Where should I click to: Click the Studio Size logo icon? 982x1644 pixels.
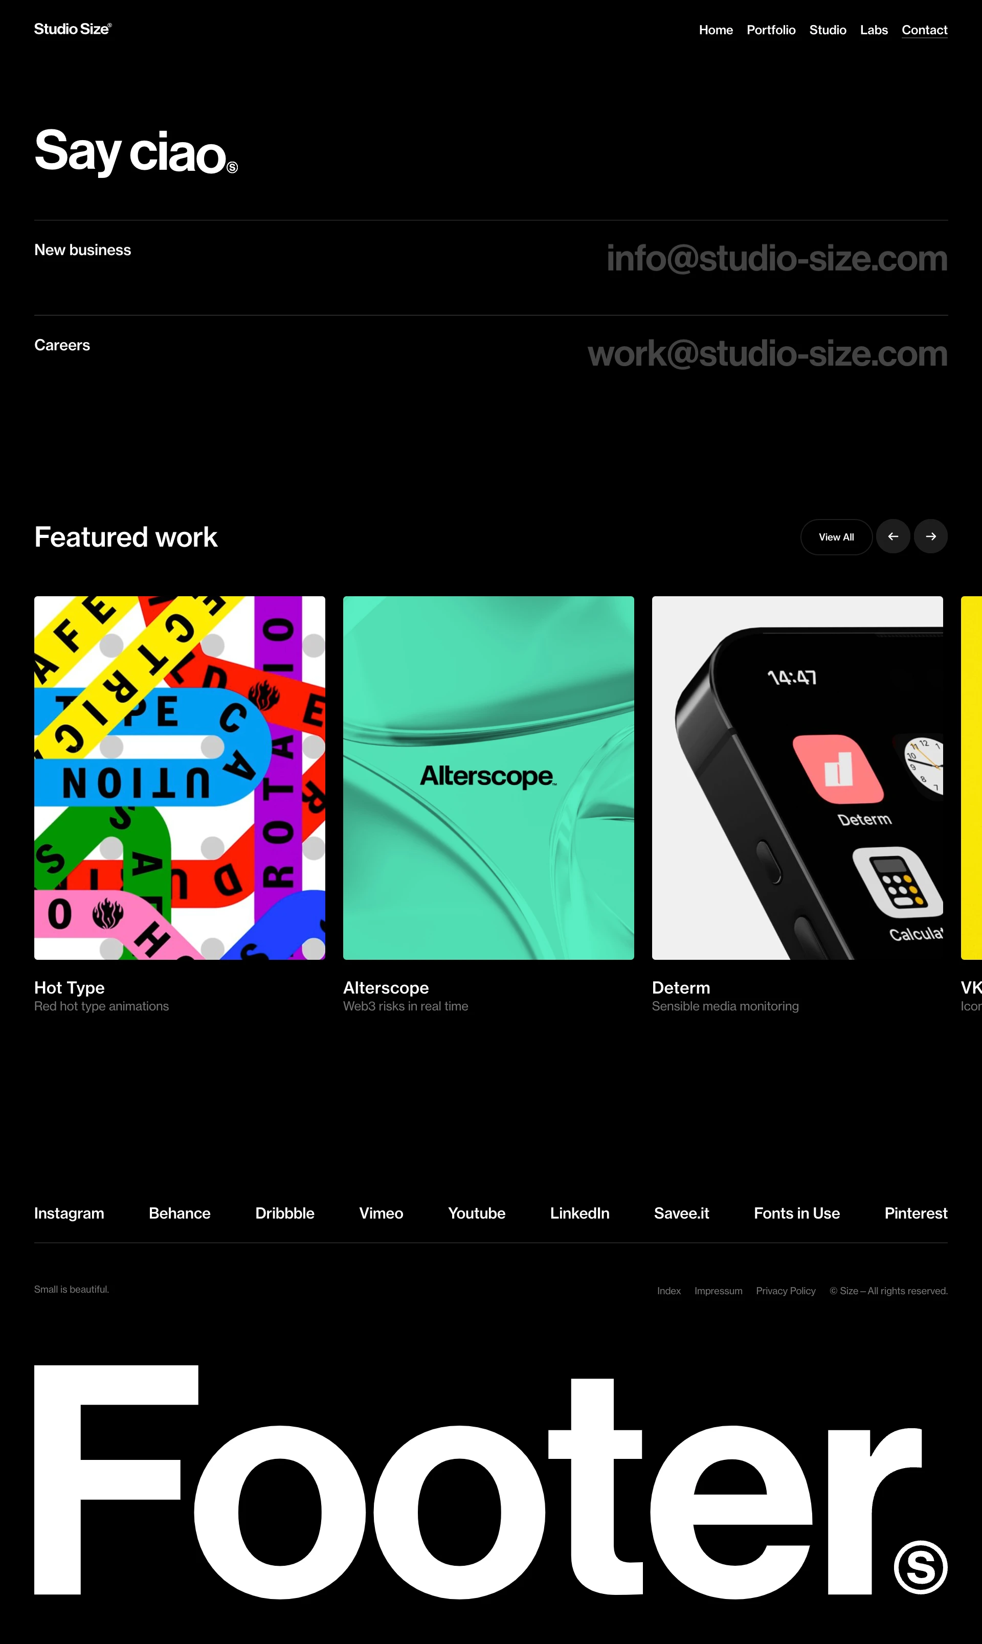tap(73, 29)
